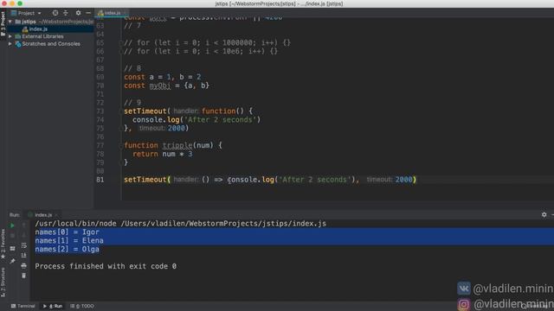The height and width of the screenshot is (311, 554).
Task: Click setTimeout call on line 81
Action: pyautogui.click(x=145, y=180)
